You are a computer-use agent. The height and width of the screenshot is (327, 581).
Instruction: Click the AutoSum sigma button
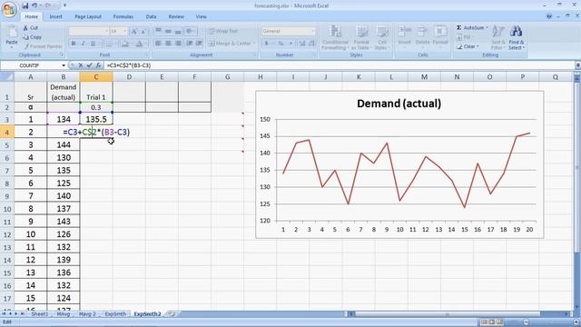tap(471, 28)
